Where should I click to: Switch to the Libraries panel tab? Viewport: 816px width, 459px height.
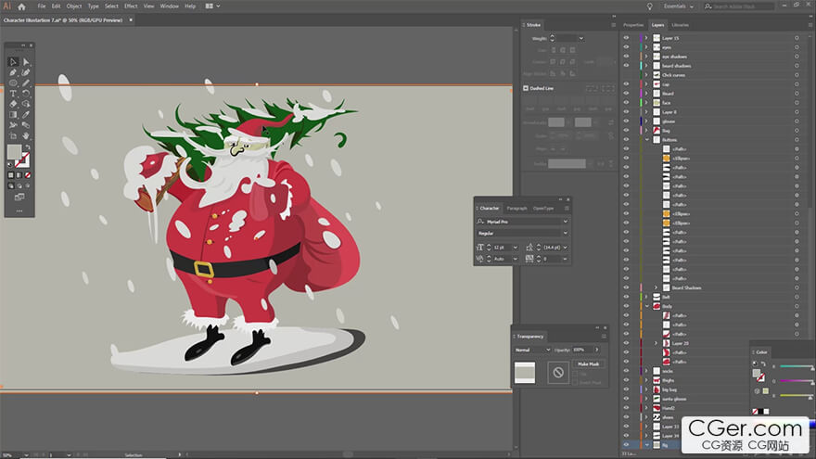pyautogui.click(x=680, y=25)
